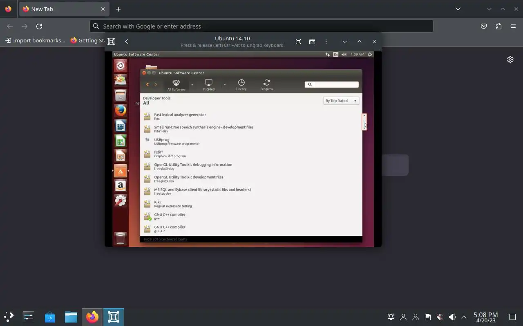Viewport: 523px width, 326px height.
Task: Open LibreOffice Impress from the Ubuntu launcher
Action: (x=120, y=156)
